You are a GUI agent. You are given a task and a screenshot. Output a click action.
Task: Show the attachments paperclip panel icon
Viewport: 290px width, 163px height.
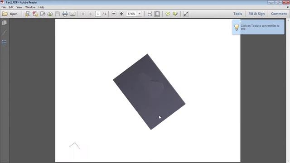tap(5, 32)
